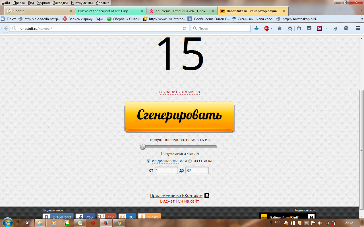Open the Закладки menu
The image size is (364, 227).
click(60, 3)
